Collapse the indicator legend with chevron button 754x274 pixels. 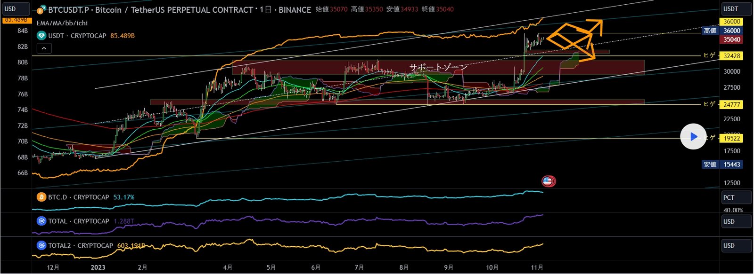point(44,48)
